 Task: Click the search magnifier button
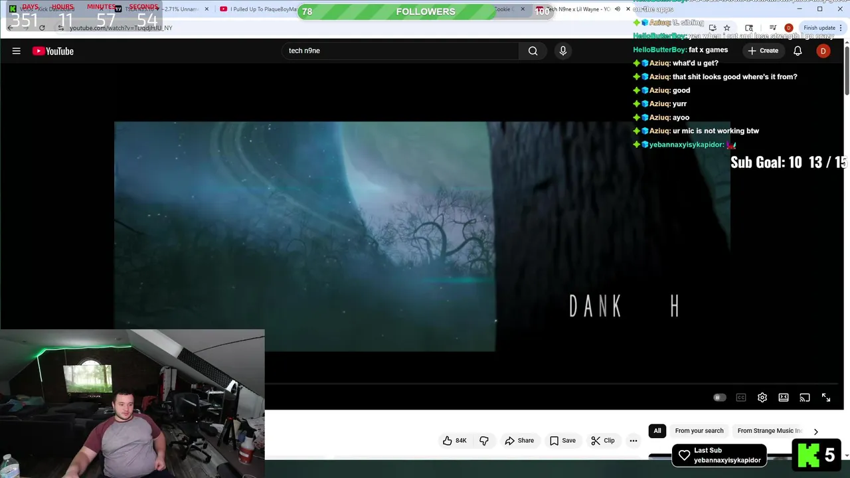click(x=533, y=50)
